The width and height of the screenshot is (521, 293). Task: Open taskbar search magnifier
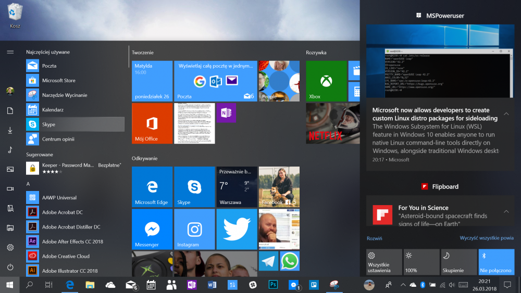pyautogui.click(x=29, y=285)
